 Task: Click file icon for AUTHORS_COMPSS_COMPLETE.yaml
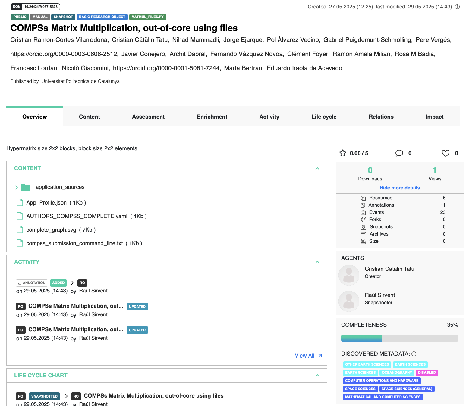coord(20,216)
